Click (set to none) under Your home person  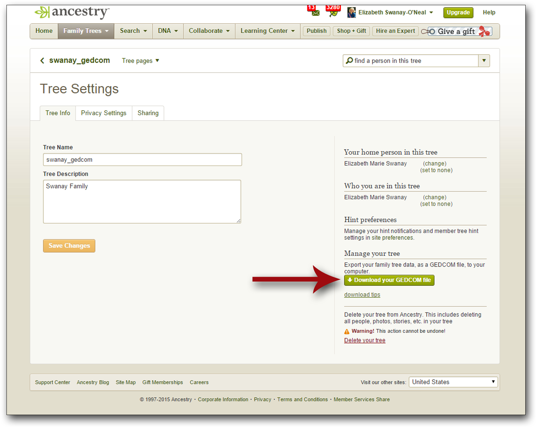pyautogui.click(x=436, y=170)
